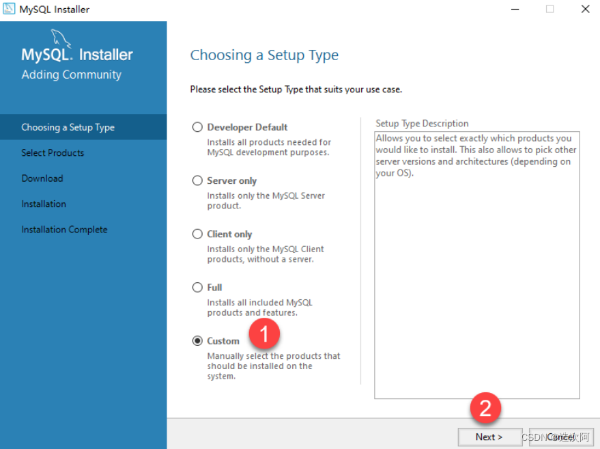
Task: Click 'Installs all products needed for' description
Action: coord(269,147)
